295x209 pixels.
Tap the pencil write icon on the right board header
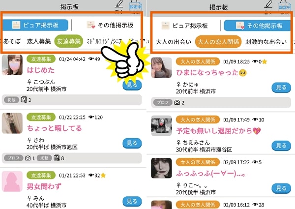point(268,4)
